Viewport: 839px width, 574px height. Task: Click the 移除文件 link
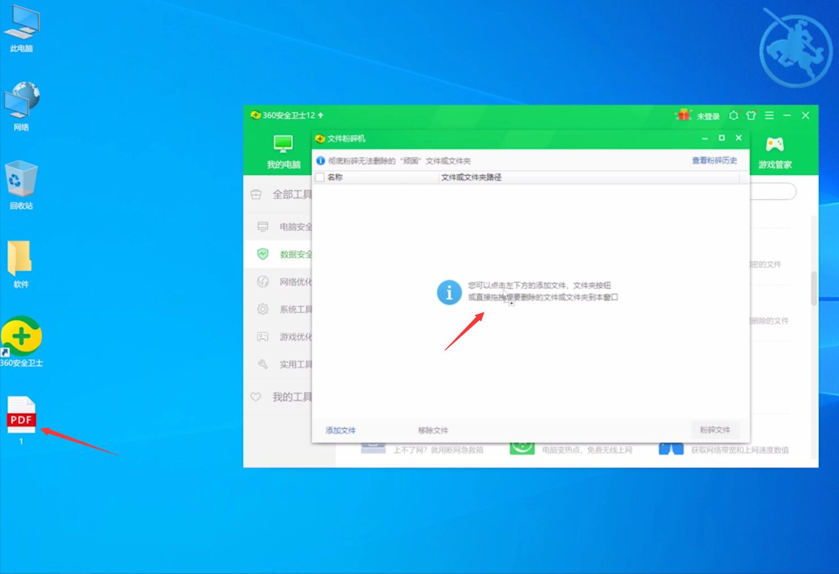(x=433, y=430)
